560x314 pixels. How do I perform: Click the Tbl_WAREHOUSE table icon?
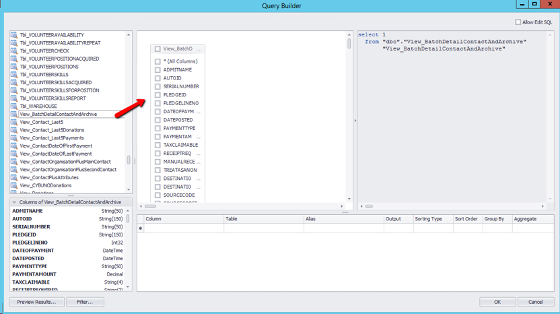[x=14, y=106]
